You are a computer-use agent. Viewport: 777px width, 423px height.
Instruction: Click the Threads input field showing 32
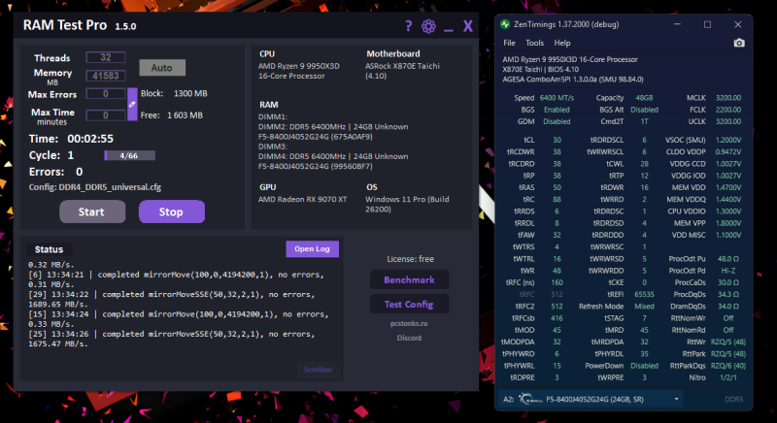point(106,57)
